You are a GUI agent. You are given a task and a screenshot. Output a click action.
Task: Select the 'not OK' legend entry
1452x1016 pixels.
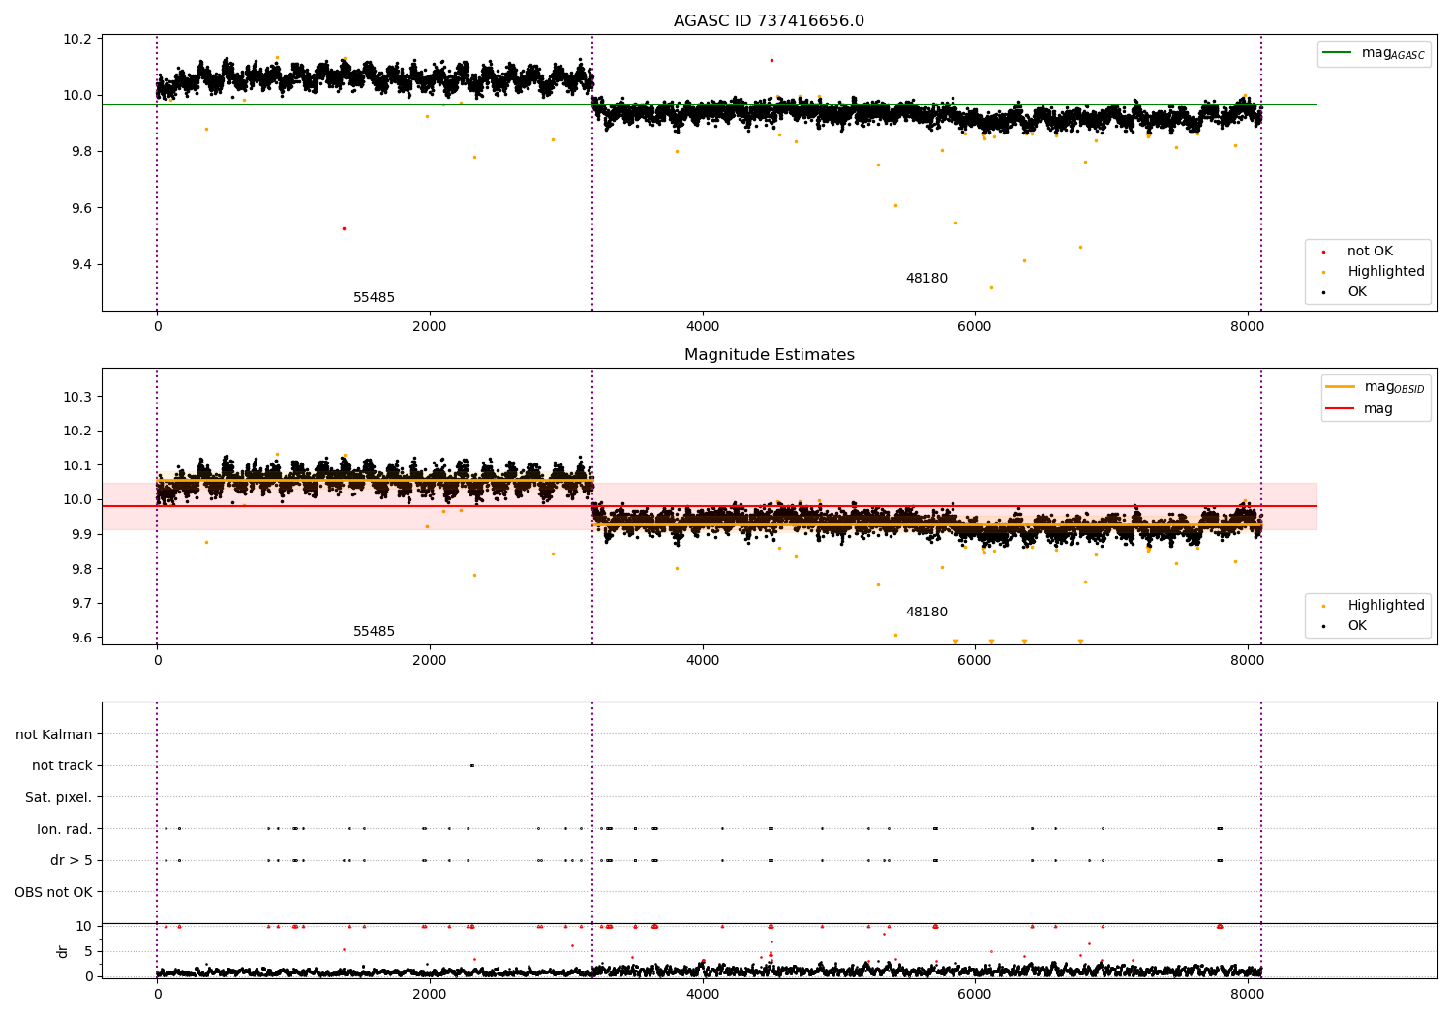click(1370, 252)
